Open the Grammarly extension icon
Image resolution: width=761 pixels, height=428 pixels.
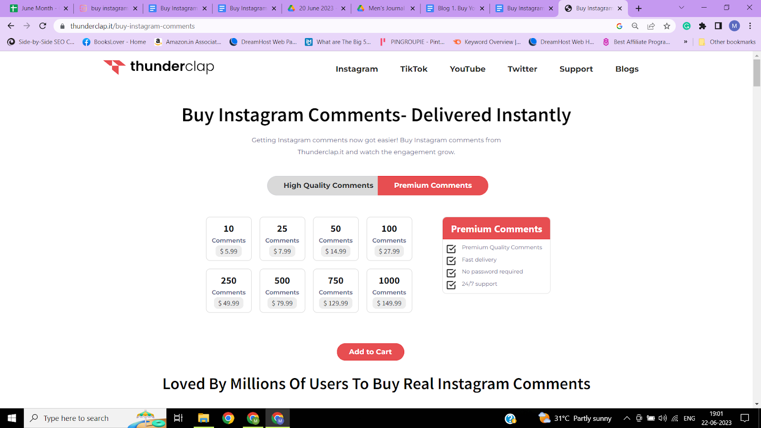[x=687, y=26]
